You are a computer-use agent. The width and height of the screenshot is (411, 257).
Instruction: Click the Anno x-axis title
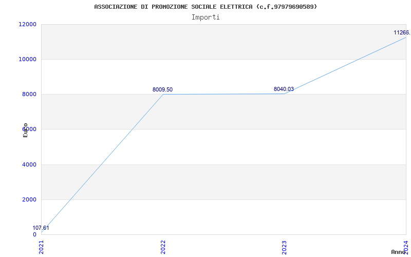tap(398, 252)
